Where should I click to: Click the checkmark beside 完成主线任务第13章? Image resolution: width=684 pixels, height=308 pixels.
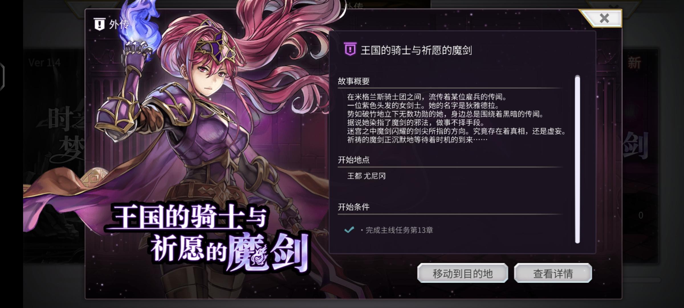(x=349, y=230)
